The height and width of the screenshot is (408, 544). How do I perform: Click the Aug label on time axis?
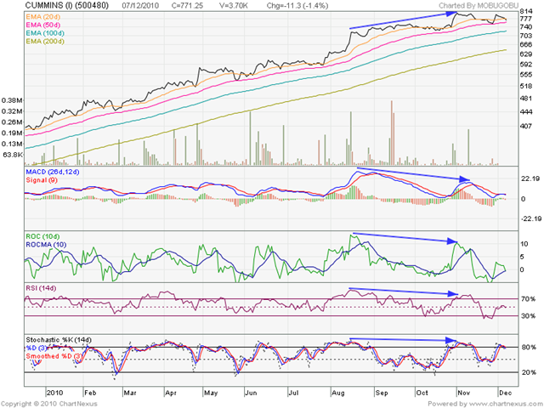[338, 393]
